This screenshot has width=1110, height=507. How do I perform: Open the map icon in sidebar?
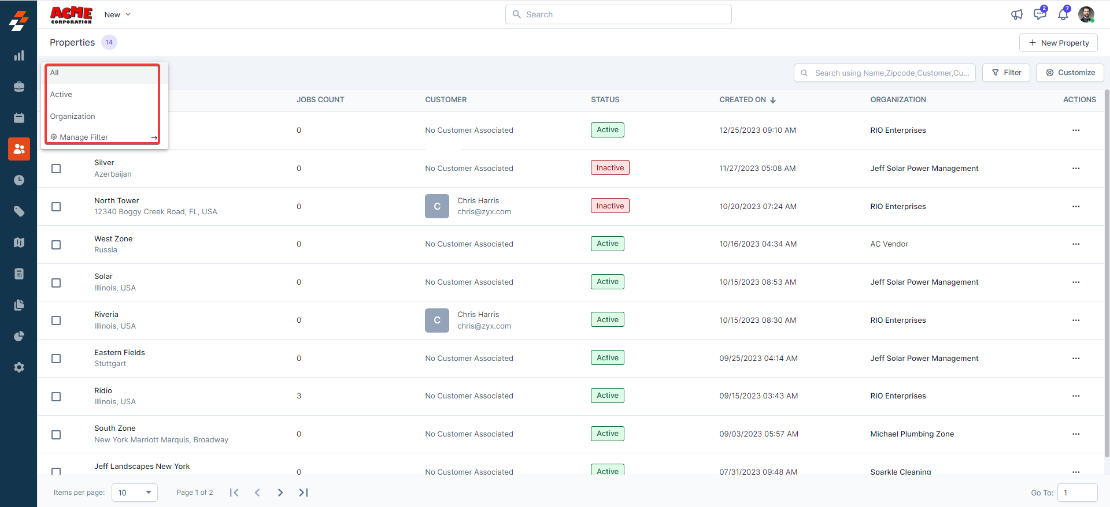click(19, 243)
